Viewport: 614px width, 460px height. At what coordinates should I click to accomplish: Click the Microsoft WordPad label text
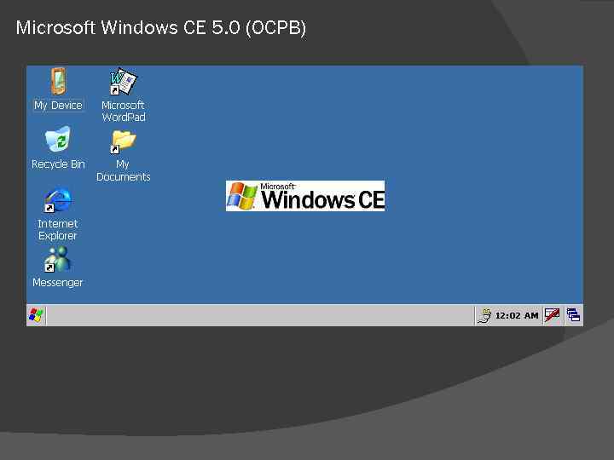[124, 111]
